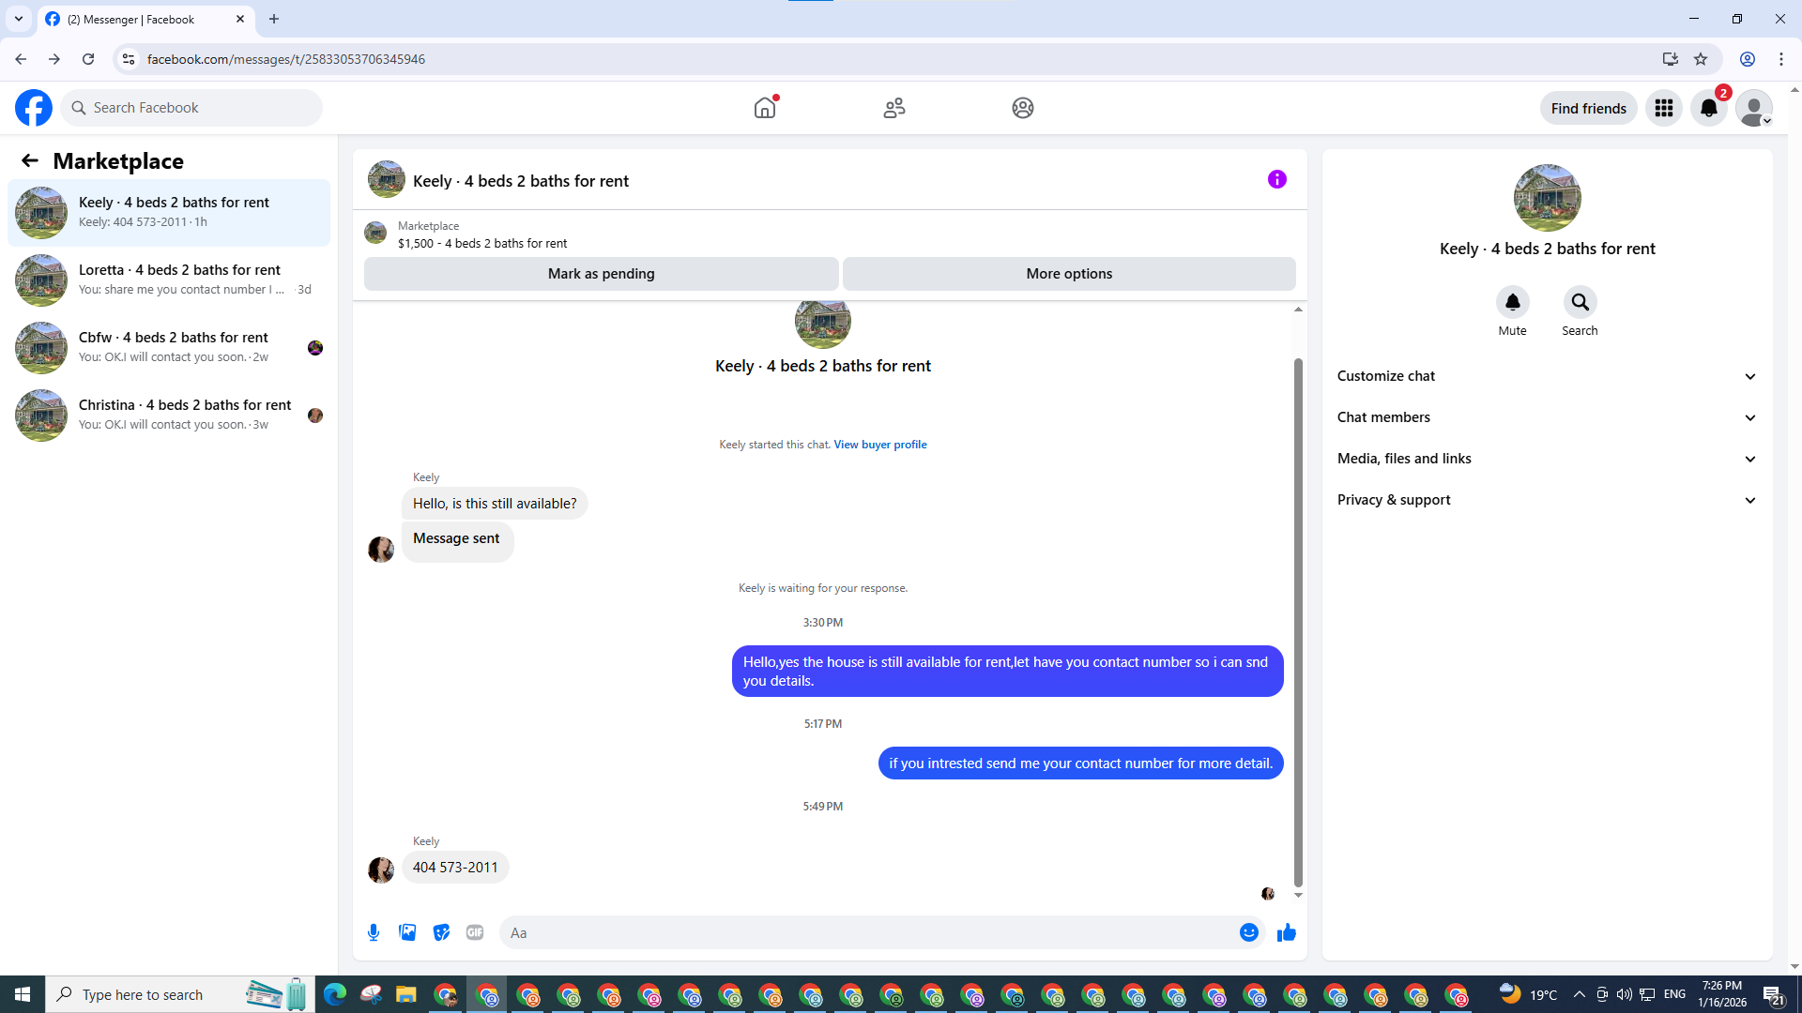Open the emoji picker in the message box
The width and height of the screenshot is (1802, 1013).
tap(1248, 932)
